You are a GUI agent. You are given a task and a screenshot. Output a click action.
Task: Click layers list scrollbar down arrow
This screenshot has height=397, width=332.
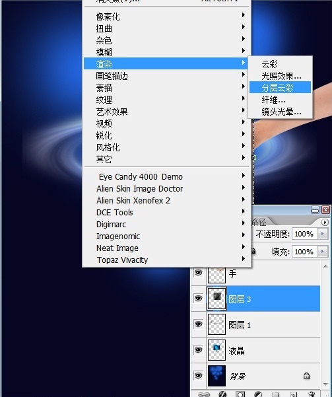click(325, 384)
